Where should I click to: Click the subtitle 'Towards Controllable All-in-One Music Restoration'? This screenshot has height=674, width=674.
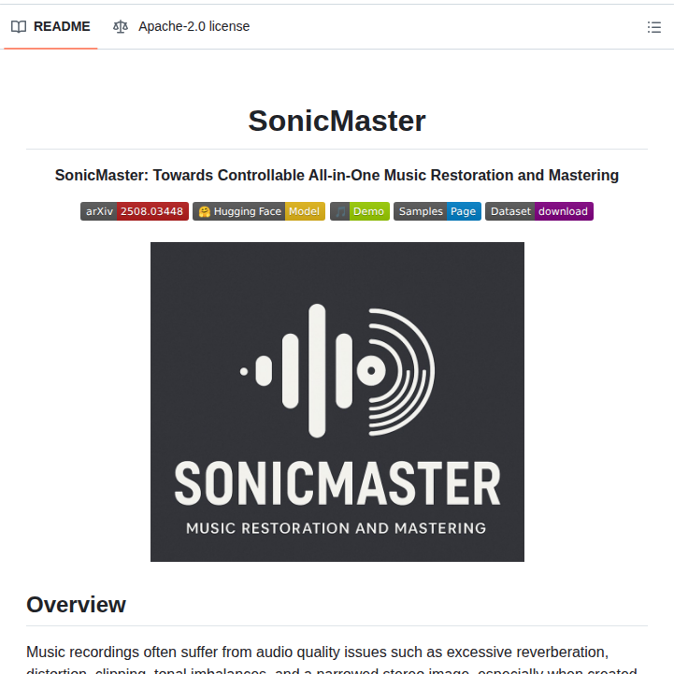coord(333,176)
